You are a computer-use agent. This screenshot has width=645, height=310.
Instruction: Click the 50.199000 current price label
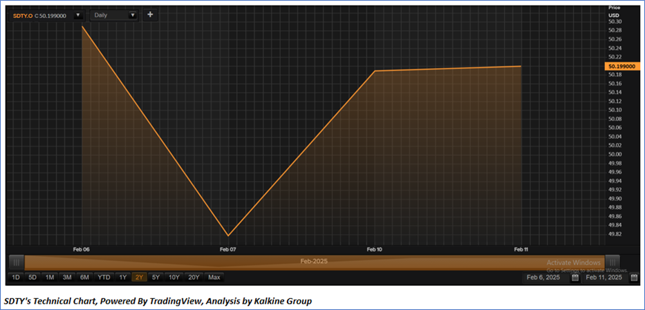pyautogui.click(x=622, y=66)
